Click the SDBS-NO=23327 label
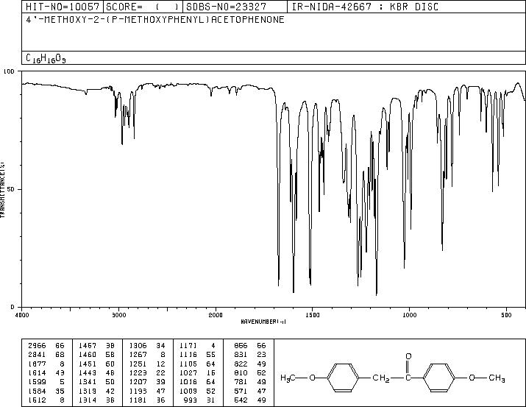The image size is (526, 407). point(226,7)
